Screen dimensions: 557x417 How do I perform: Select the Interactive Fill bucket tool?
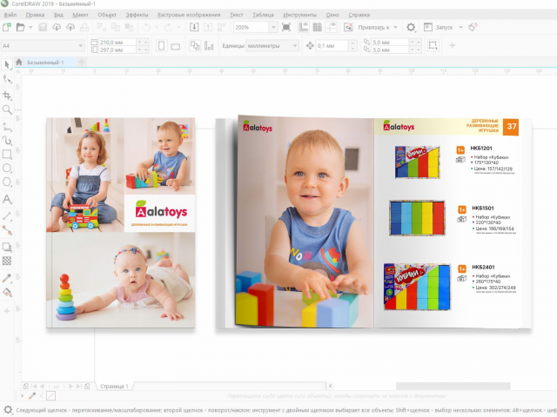coord(7,292)
